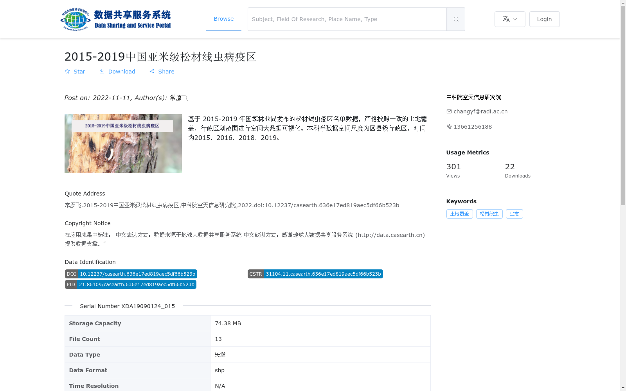This screenshot has height=391, width=626.
Task: Select File Count value 13
Action: click(218, 339)
